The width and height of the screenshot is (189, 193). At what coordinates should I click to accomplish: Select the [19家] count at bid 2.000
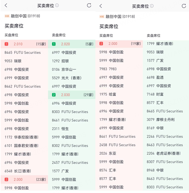pyautogui.click(x=136, y=44)
